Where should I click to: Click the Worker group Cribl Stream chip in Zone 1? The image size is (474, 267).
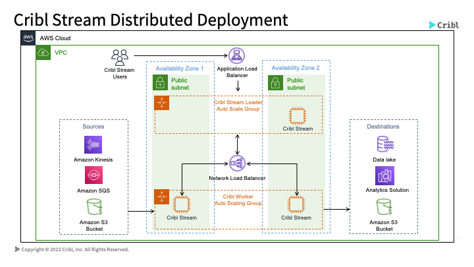click(x=181, y=204)
